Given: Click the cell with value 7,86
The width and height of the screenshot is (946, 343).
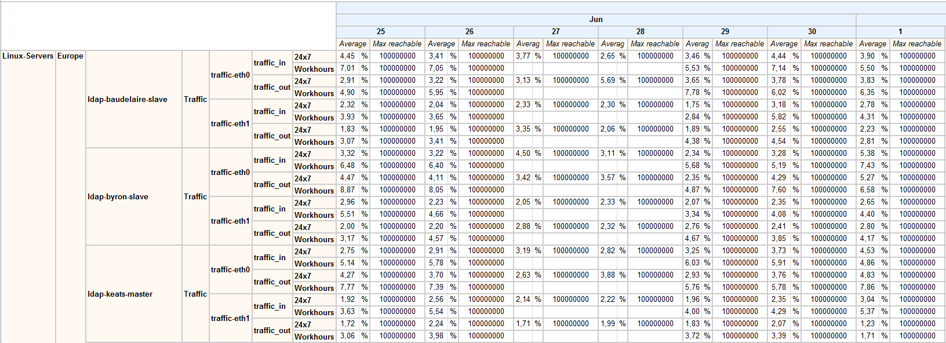Looking at the screenshot, I should point(867,287).
